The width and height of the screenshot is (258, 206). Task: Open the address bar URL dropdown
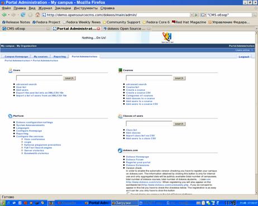pyautogui.click(x=192, y=15)
